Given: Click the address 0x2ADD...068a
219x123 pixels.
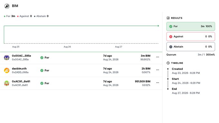Looking at the screenshot, I should [x=20, y=72].
